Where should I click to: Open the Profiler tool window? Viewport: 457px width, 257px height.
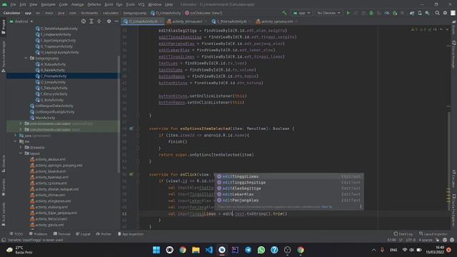(104, 234)
